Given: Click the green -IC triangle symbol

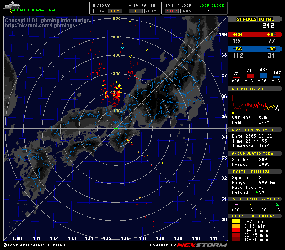Looking at the screenshot, I should point(276,204).
